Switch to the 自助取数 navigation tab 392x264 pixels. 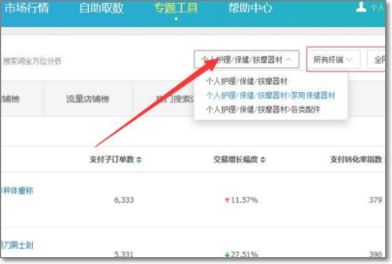[101, 8]
